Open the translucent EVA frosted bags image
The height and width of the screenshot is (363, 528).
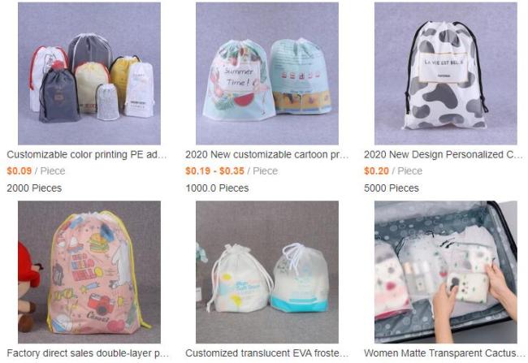[x=267, y=272]
